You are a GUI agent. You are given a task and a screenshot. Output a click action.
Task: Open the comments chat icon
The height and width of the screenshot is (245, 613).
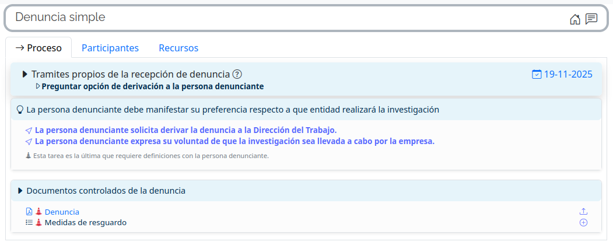pos(591,19)
